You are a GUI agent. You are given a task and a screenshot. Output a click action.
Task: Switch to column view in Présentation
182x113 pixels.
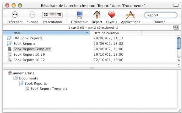59,15
